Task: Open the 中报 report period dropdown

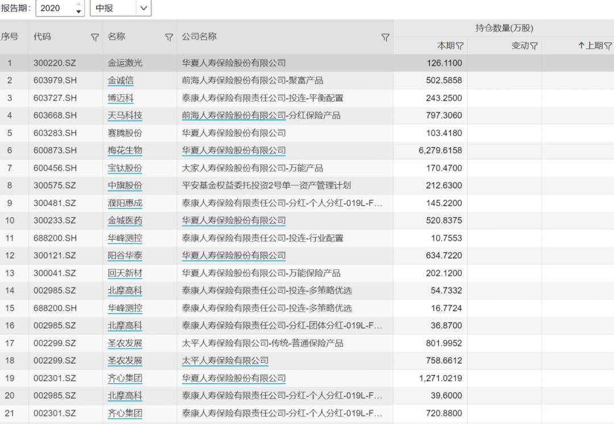Action: [x=144, y=8]
